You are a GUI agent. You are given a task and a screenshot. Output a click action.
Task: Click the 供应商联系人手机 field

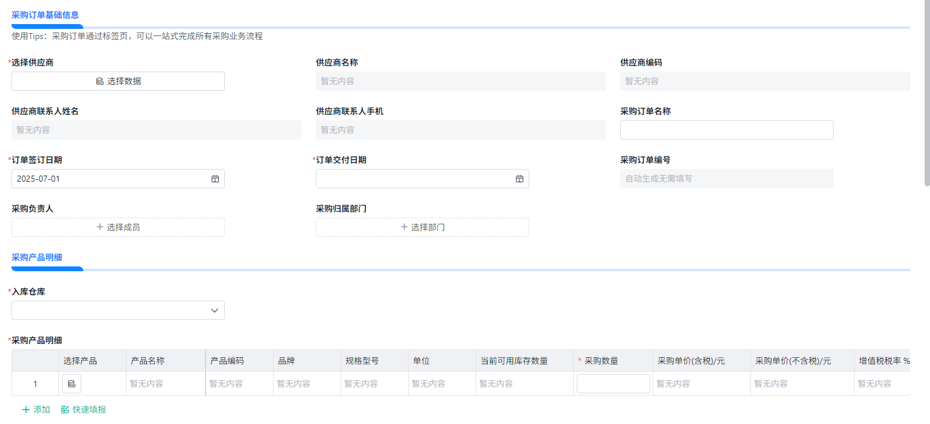(x=460, y=130)
